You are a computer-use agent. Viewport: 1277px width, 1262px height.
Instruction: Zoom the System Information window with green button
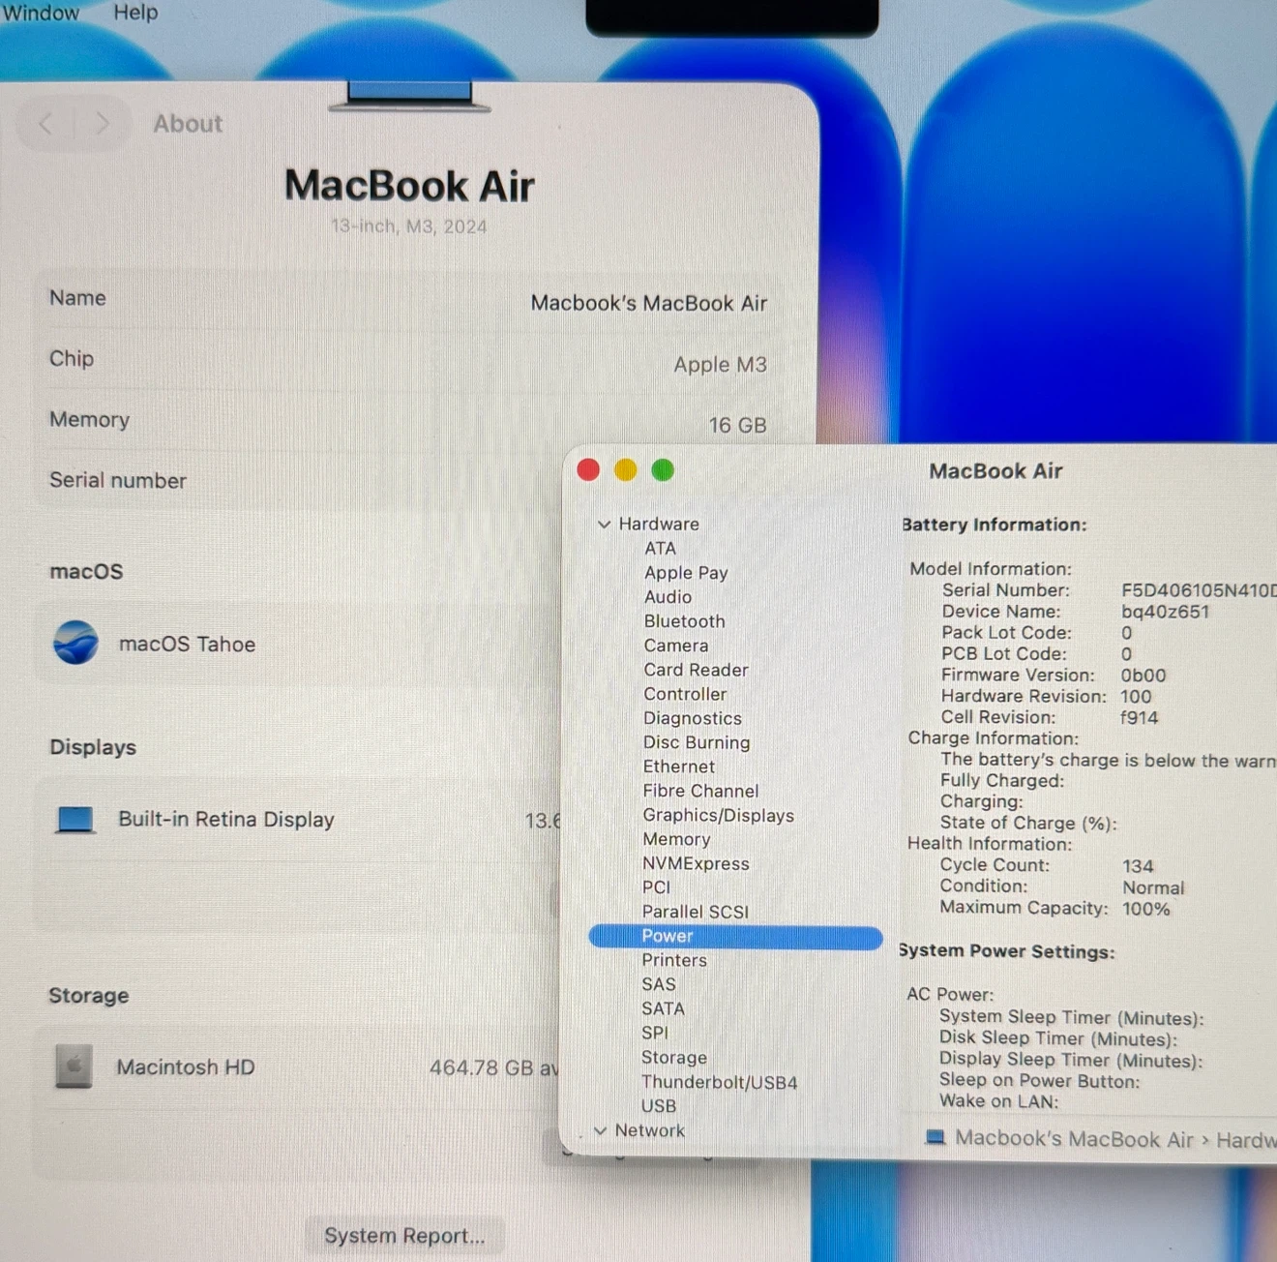(x=663, y=470)
